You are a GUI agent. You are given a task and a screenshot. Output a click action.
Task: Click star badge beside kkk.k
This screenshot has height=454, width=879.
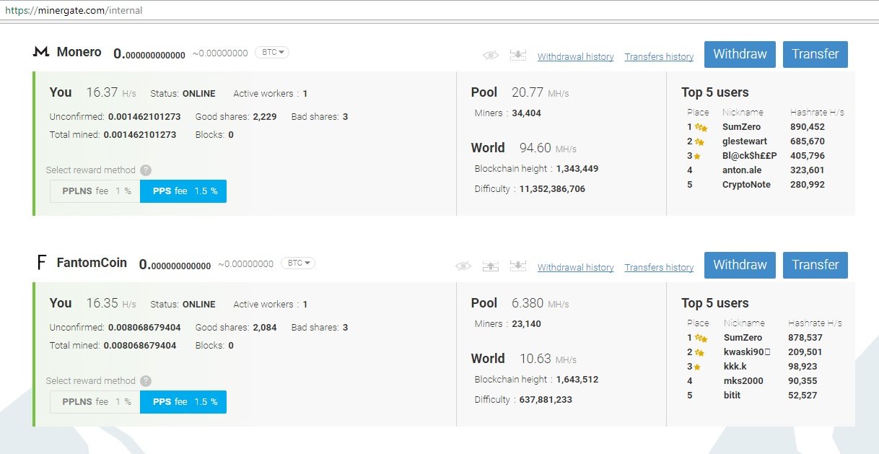click(698, 367)
